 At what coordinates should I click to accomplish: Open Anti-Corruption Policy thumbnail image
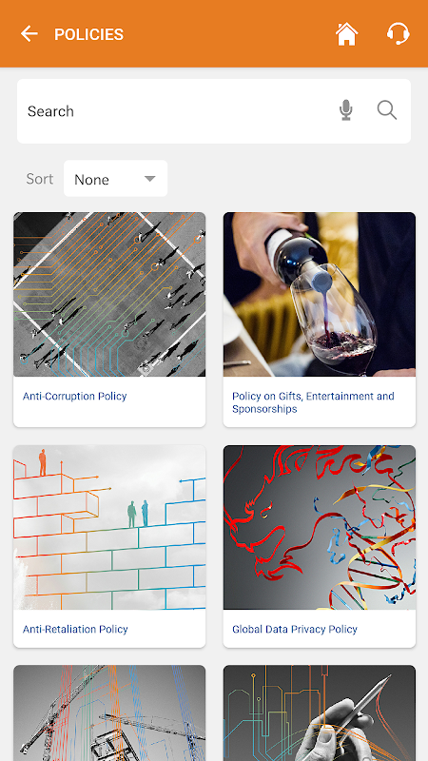point(109,294)
